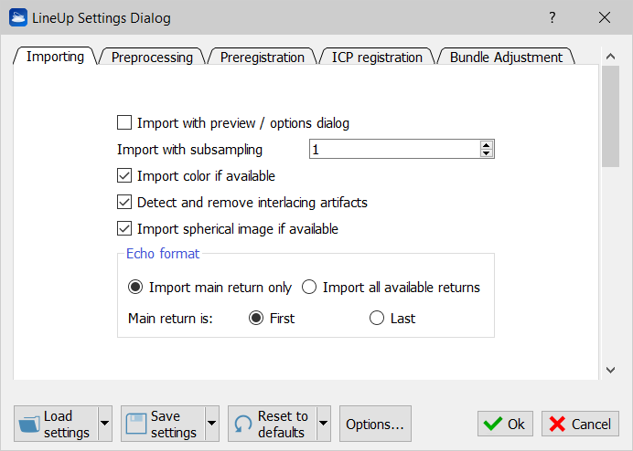Click the green checkmark Ok icon
The image size is (633, 451).
click(492, 424)
